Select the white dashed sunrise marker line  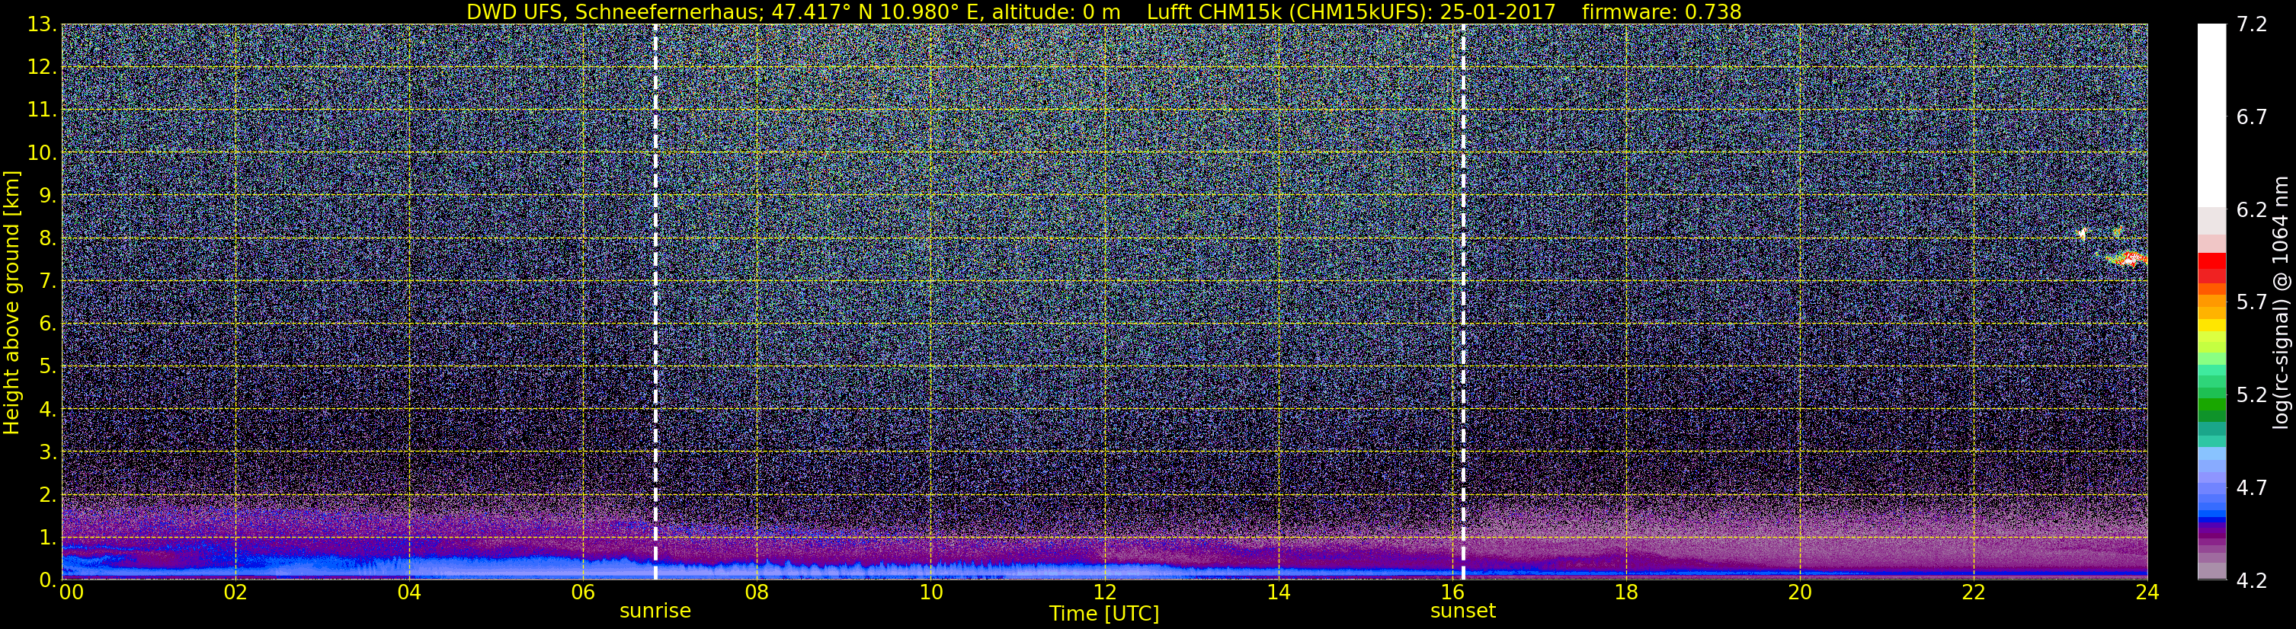tap(655, 302)
